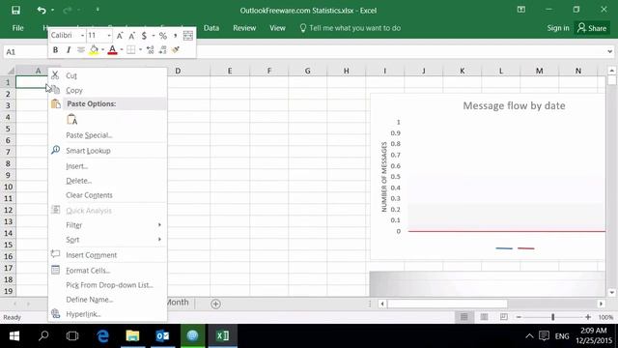Switch to Page Break Preview in status bar
618x348 pixels.
pos(504,317)
